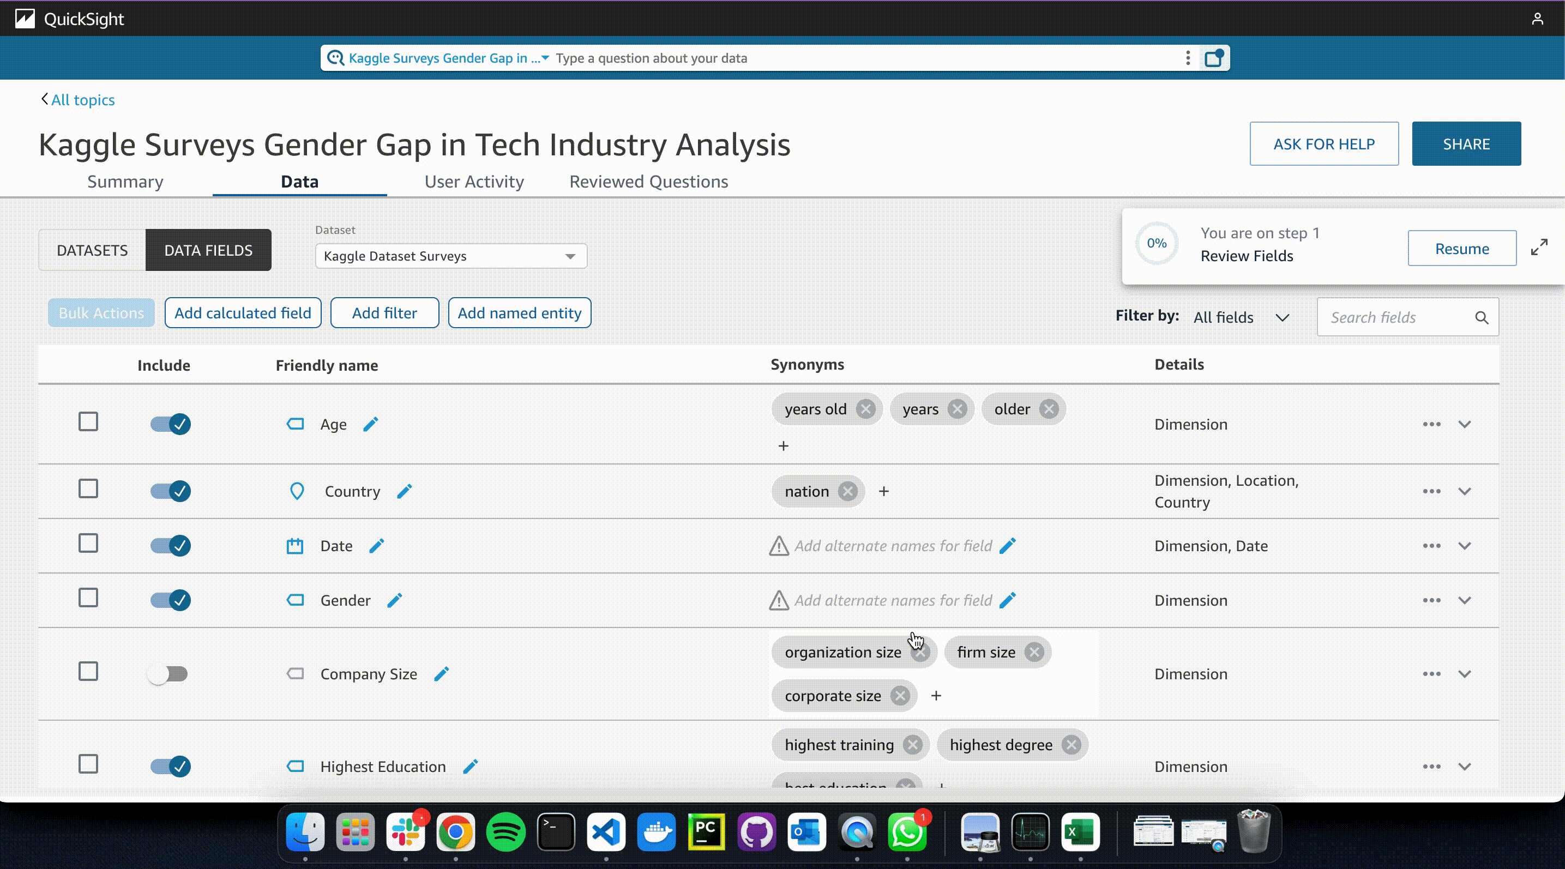Add a synonym to the Age field
The image size is (1565, 869).
[x=784, y=446]
